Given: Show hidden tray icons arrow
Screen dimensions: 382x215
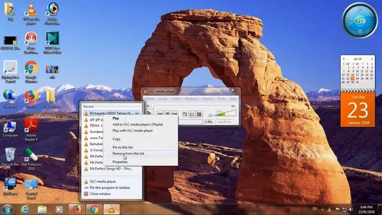Looking at the screenshot, I should 322,209.
